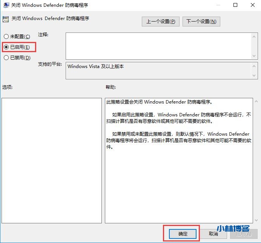Go to 下一个设置 (next setting)
Image resolution: width=261 pixels, height=243 pixels.
201,22
